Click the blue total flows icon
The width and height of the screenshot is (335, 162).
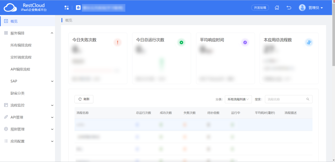coord(309,43)
